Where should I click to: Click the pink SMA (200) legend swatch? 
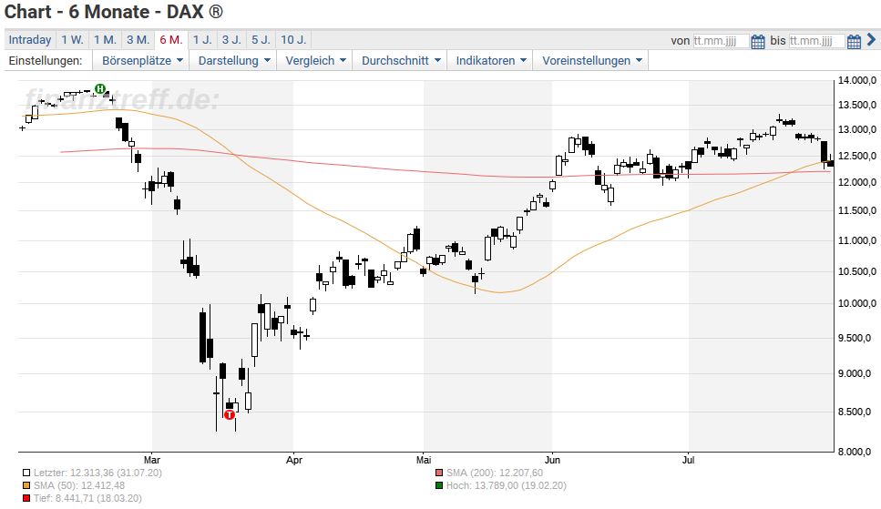pyautogui.click(x=439, y=473)
